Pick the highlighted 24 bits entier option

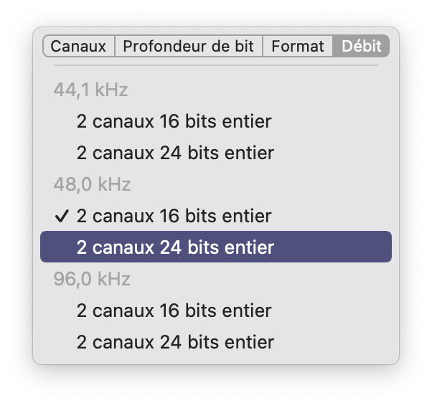click(x=216, y=247)
